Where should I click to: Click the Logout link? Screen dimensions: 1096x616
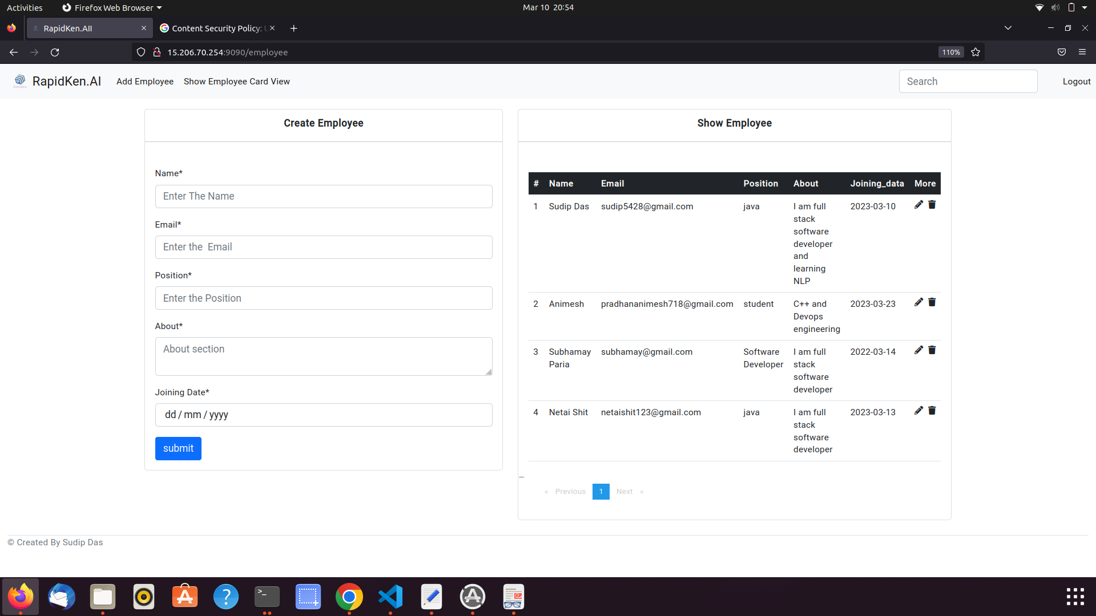tap(1076, 81)
